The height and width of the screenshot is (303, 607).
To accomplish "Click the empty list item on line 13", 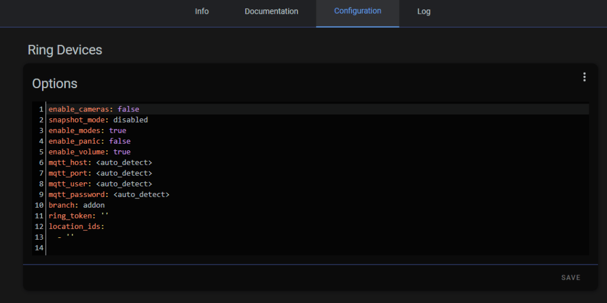I will (x=66, y=237).
